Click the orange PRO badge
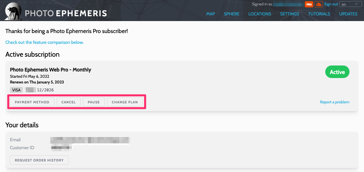The width and height of the screenshot is (364, 172). (309, 4)
